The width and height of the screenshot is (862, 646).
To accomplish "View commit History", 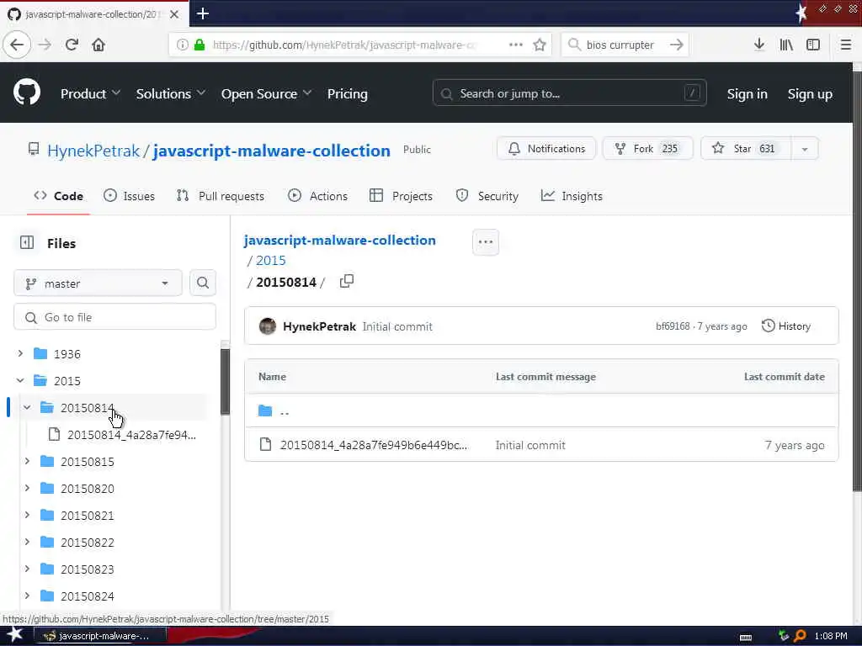I will (x=786, y=326).
